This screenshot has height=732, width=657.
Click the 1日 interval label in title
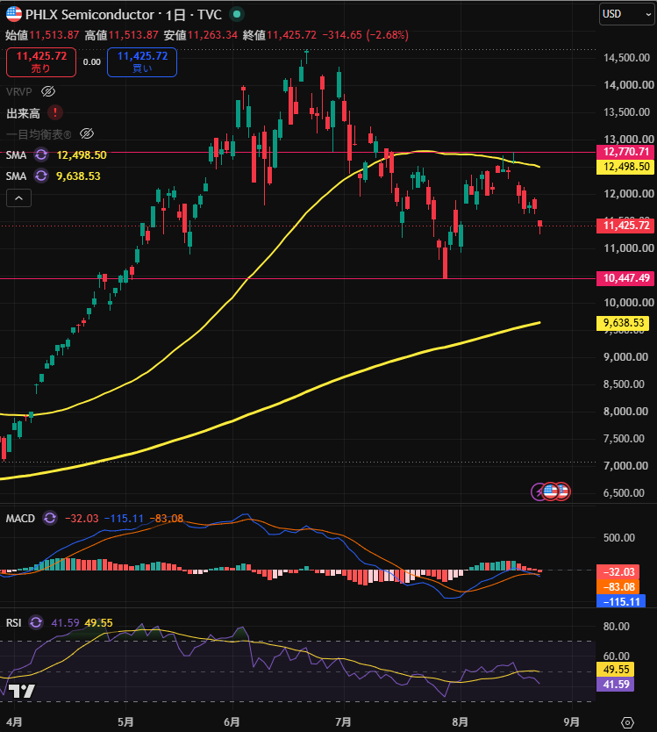pyautogui.click(x=175, y=14)
